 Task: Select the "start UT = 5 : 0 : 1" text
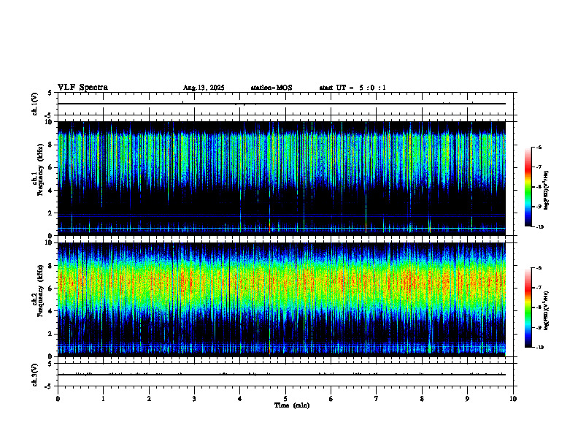point(352,88)
